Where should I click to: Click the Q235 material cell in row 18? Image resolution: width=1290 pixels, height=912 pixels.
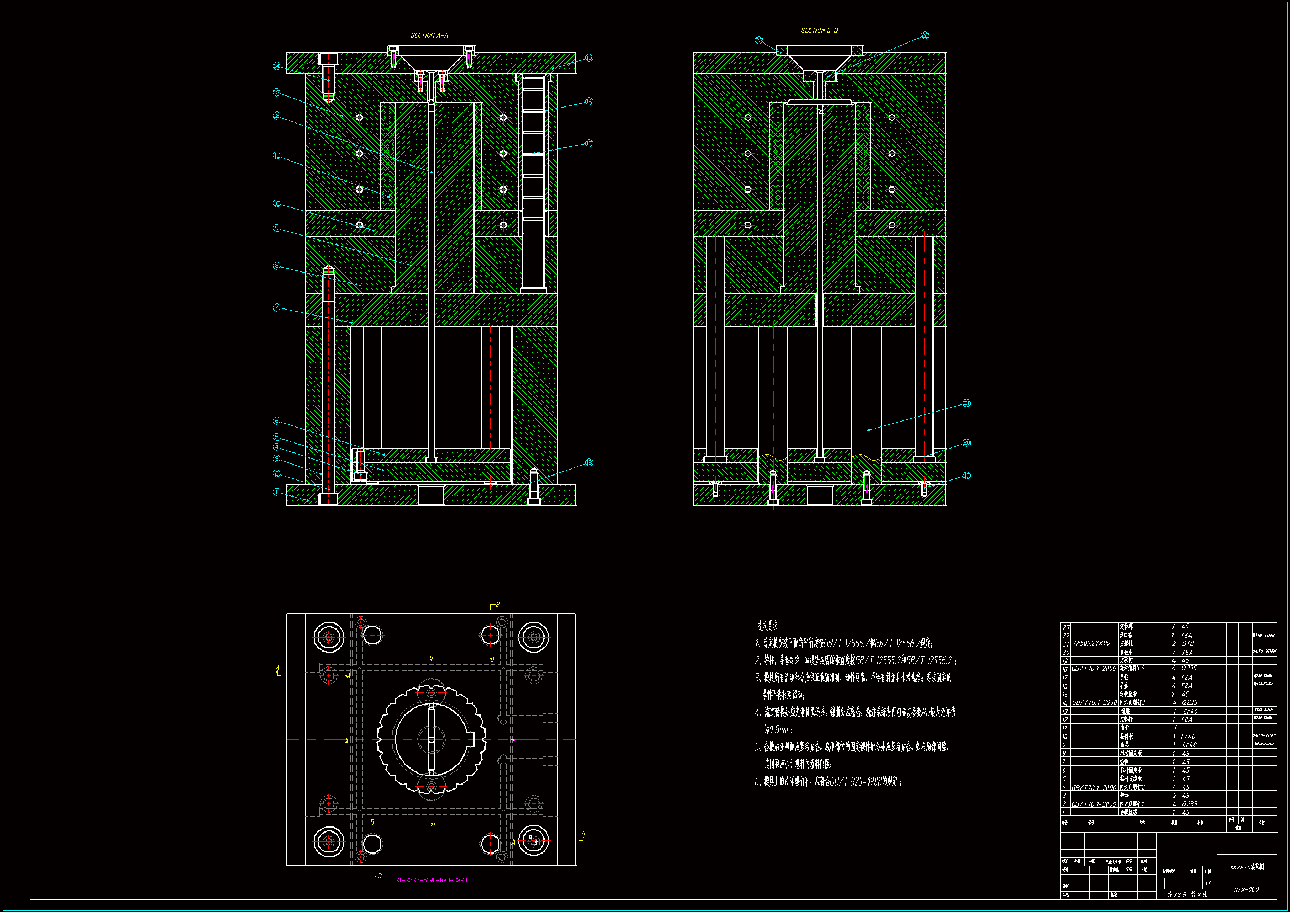click(x=1190, y=669)
